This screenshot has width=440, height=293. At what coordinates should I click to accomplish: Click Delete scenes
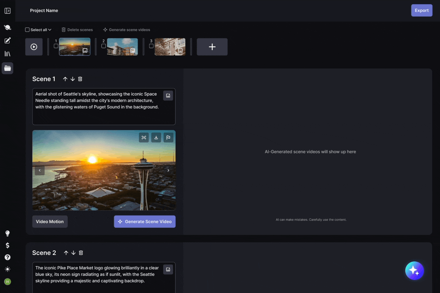click(77, 30)
